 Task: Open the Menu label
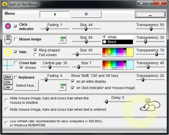pyautogui.click(x=10, y=14)
